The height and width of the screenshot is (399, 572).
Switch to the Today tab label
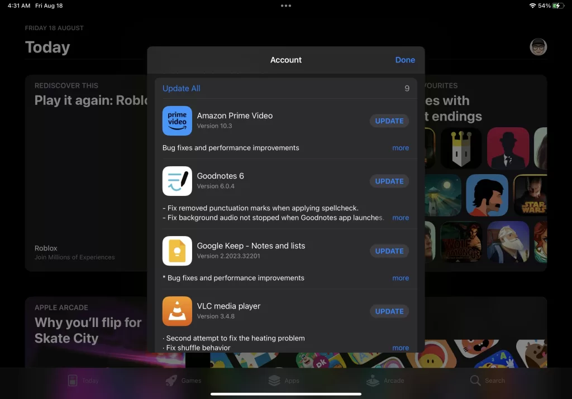coord(90,381)
